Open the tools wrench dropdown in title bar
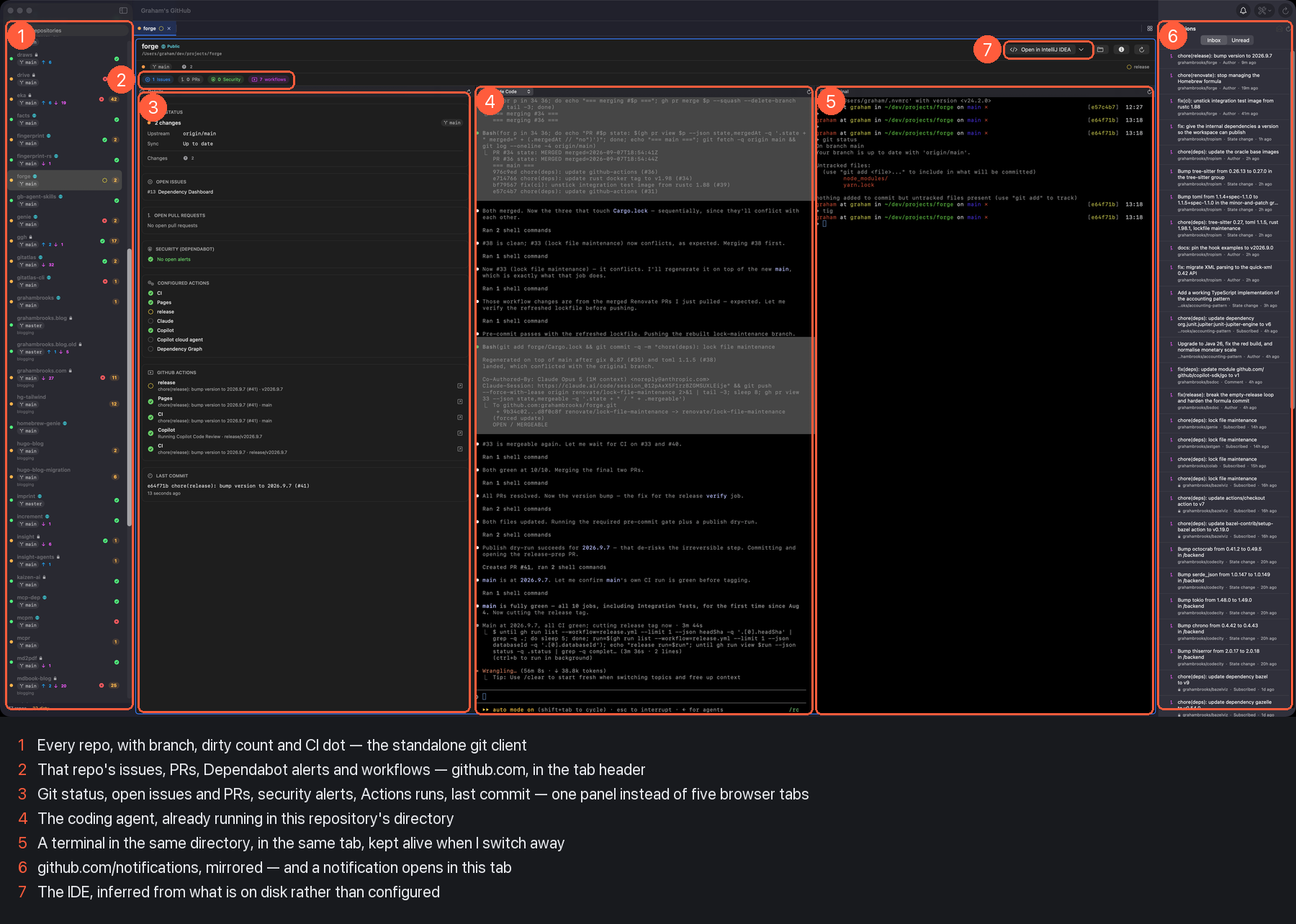The height and width of the screenshot is (924, 1296). [x=1264, y=10]
